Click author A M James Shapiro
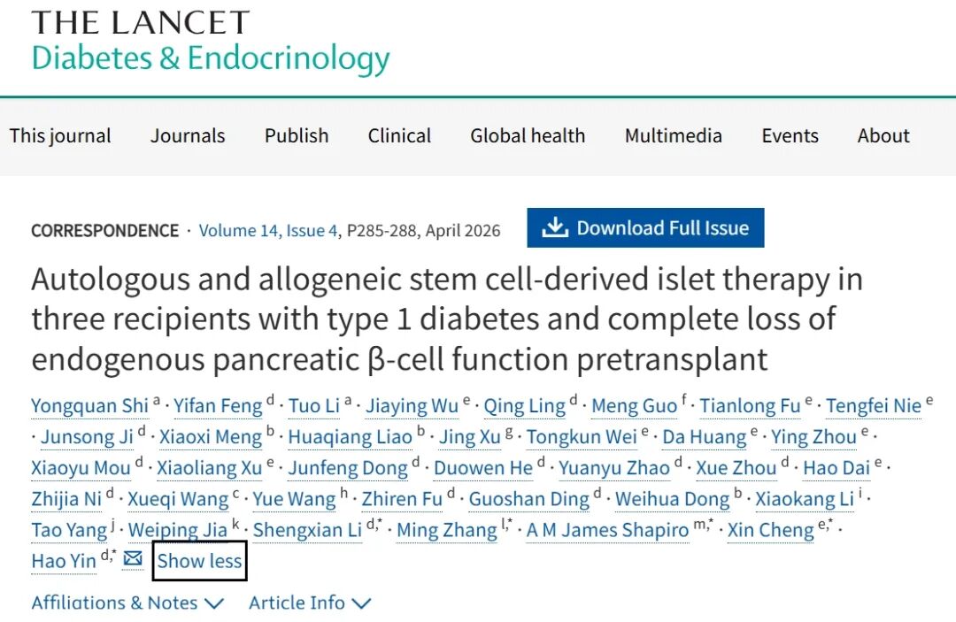Image resolution: width=956 pixels, height=622 pixels. (x=607, y=530)
